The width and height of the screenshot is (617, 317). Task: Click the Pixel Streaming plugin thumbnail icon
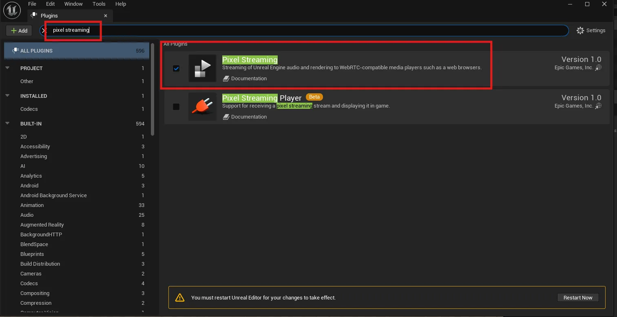tap(203, 68)
